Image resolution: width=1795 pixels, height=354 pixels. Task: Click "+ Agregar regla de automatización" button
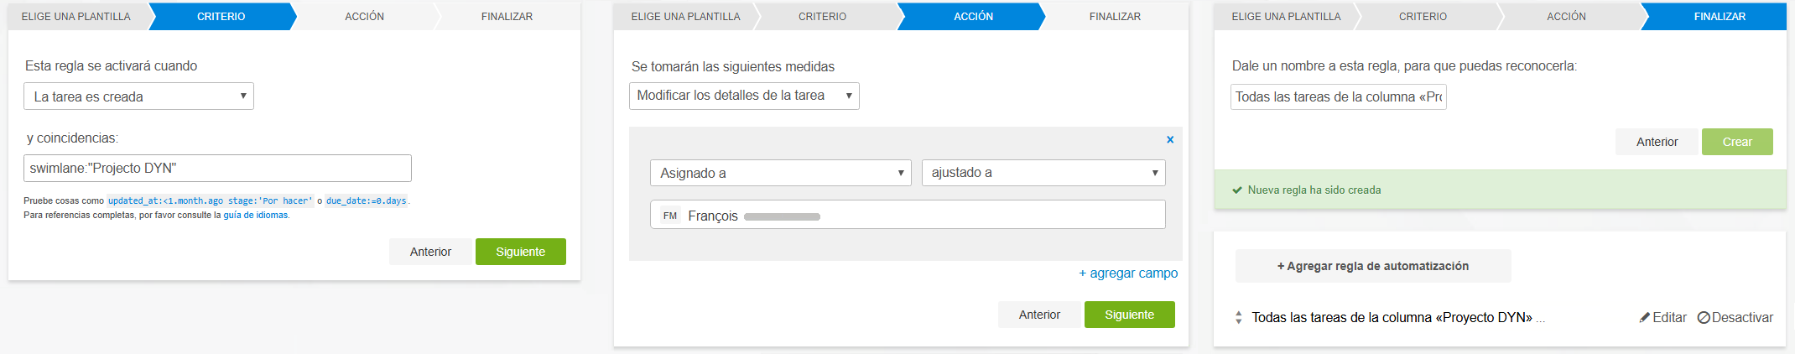pos(1372,266)
